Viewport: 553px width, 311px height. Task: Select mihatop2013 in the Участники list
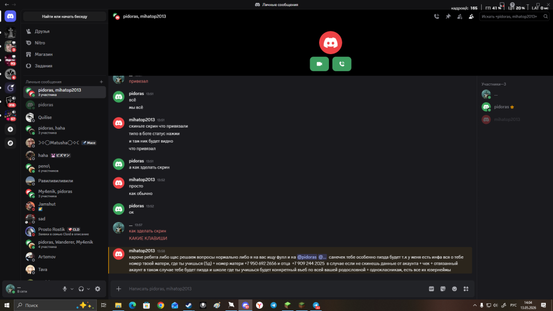coord(513,119)
